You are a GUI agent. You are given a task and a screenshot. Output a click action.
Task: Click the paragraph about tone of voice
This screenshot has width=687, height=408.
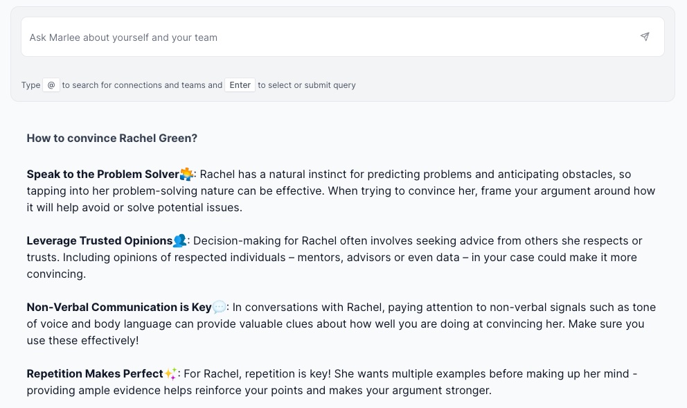[x=341, y=324]
